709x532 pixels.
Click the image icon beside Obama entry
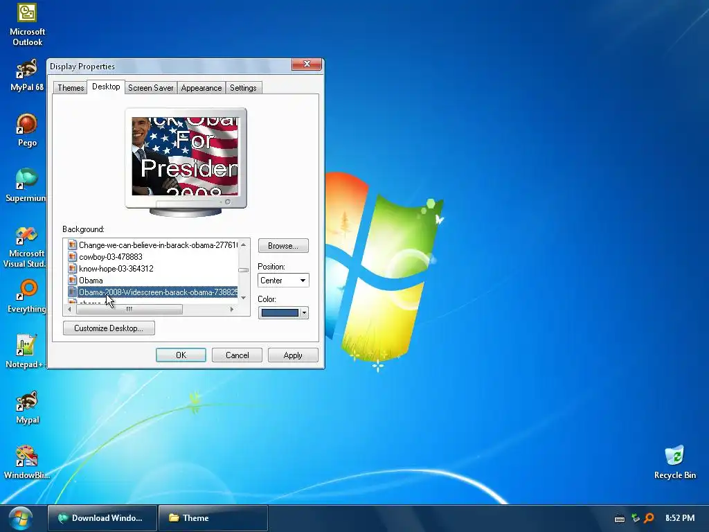[72, 280]
